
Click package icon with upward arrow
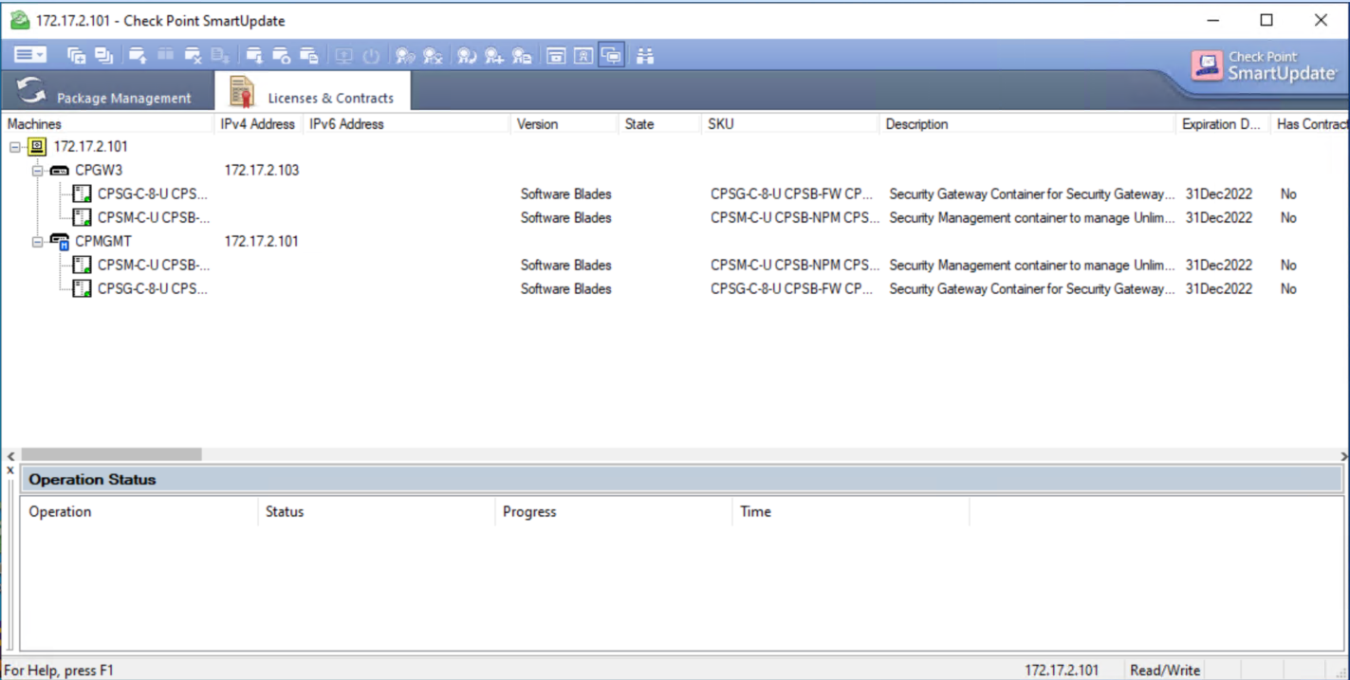point(138,56)
